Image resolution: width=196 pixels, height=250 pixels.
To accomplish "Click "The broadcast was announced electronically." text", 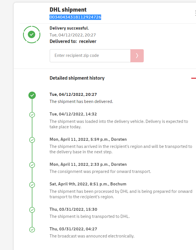I will 92,236.
